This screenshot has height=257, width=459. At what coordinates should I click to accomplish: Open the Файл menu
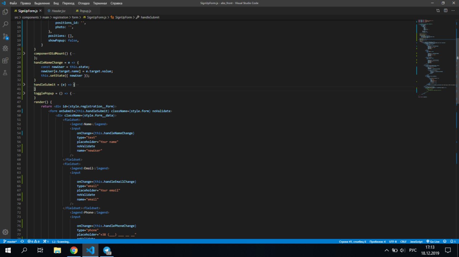coord(13,3)
